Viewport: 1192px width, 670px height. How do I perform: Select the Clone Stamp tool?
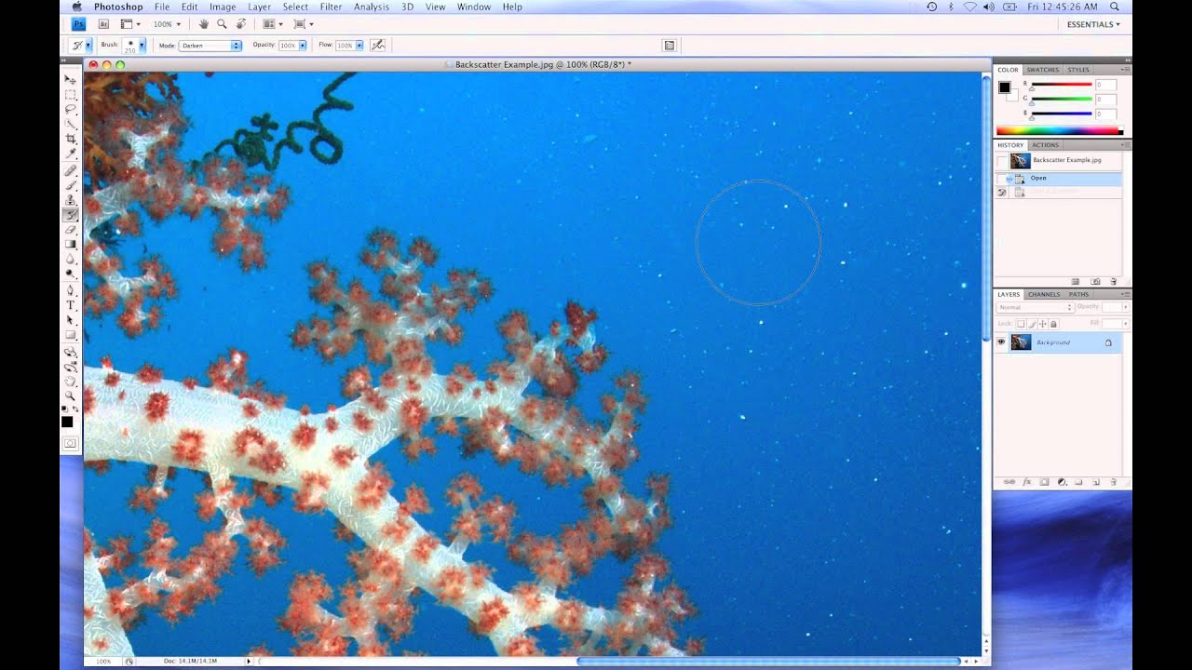[x=71, y=199]
